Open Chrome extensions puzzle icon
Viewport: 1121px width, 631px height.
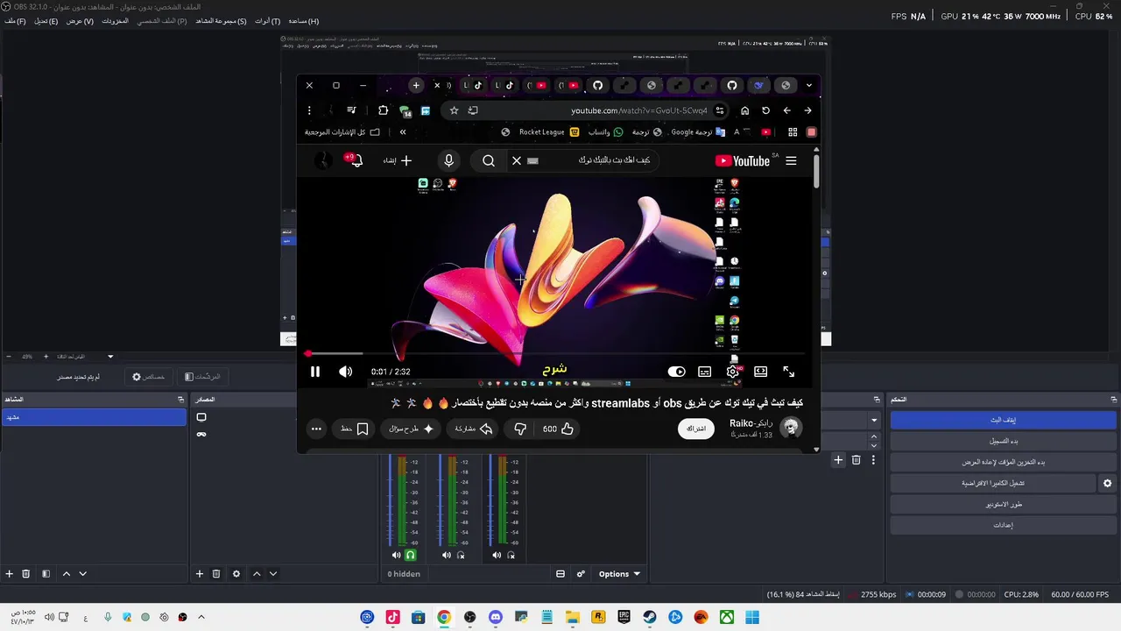point(383,110)
